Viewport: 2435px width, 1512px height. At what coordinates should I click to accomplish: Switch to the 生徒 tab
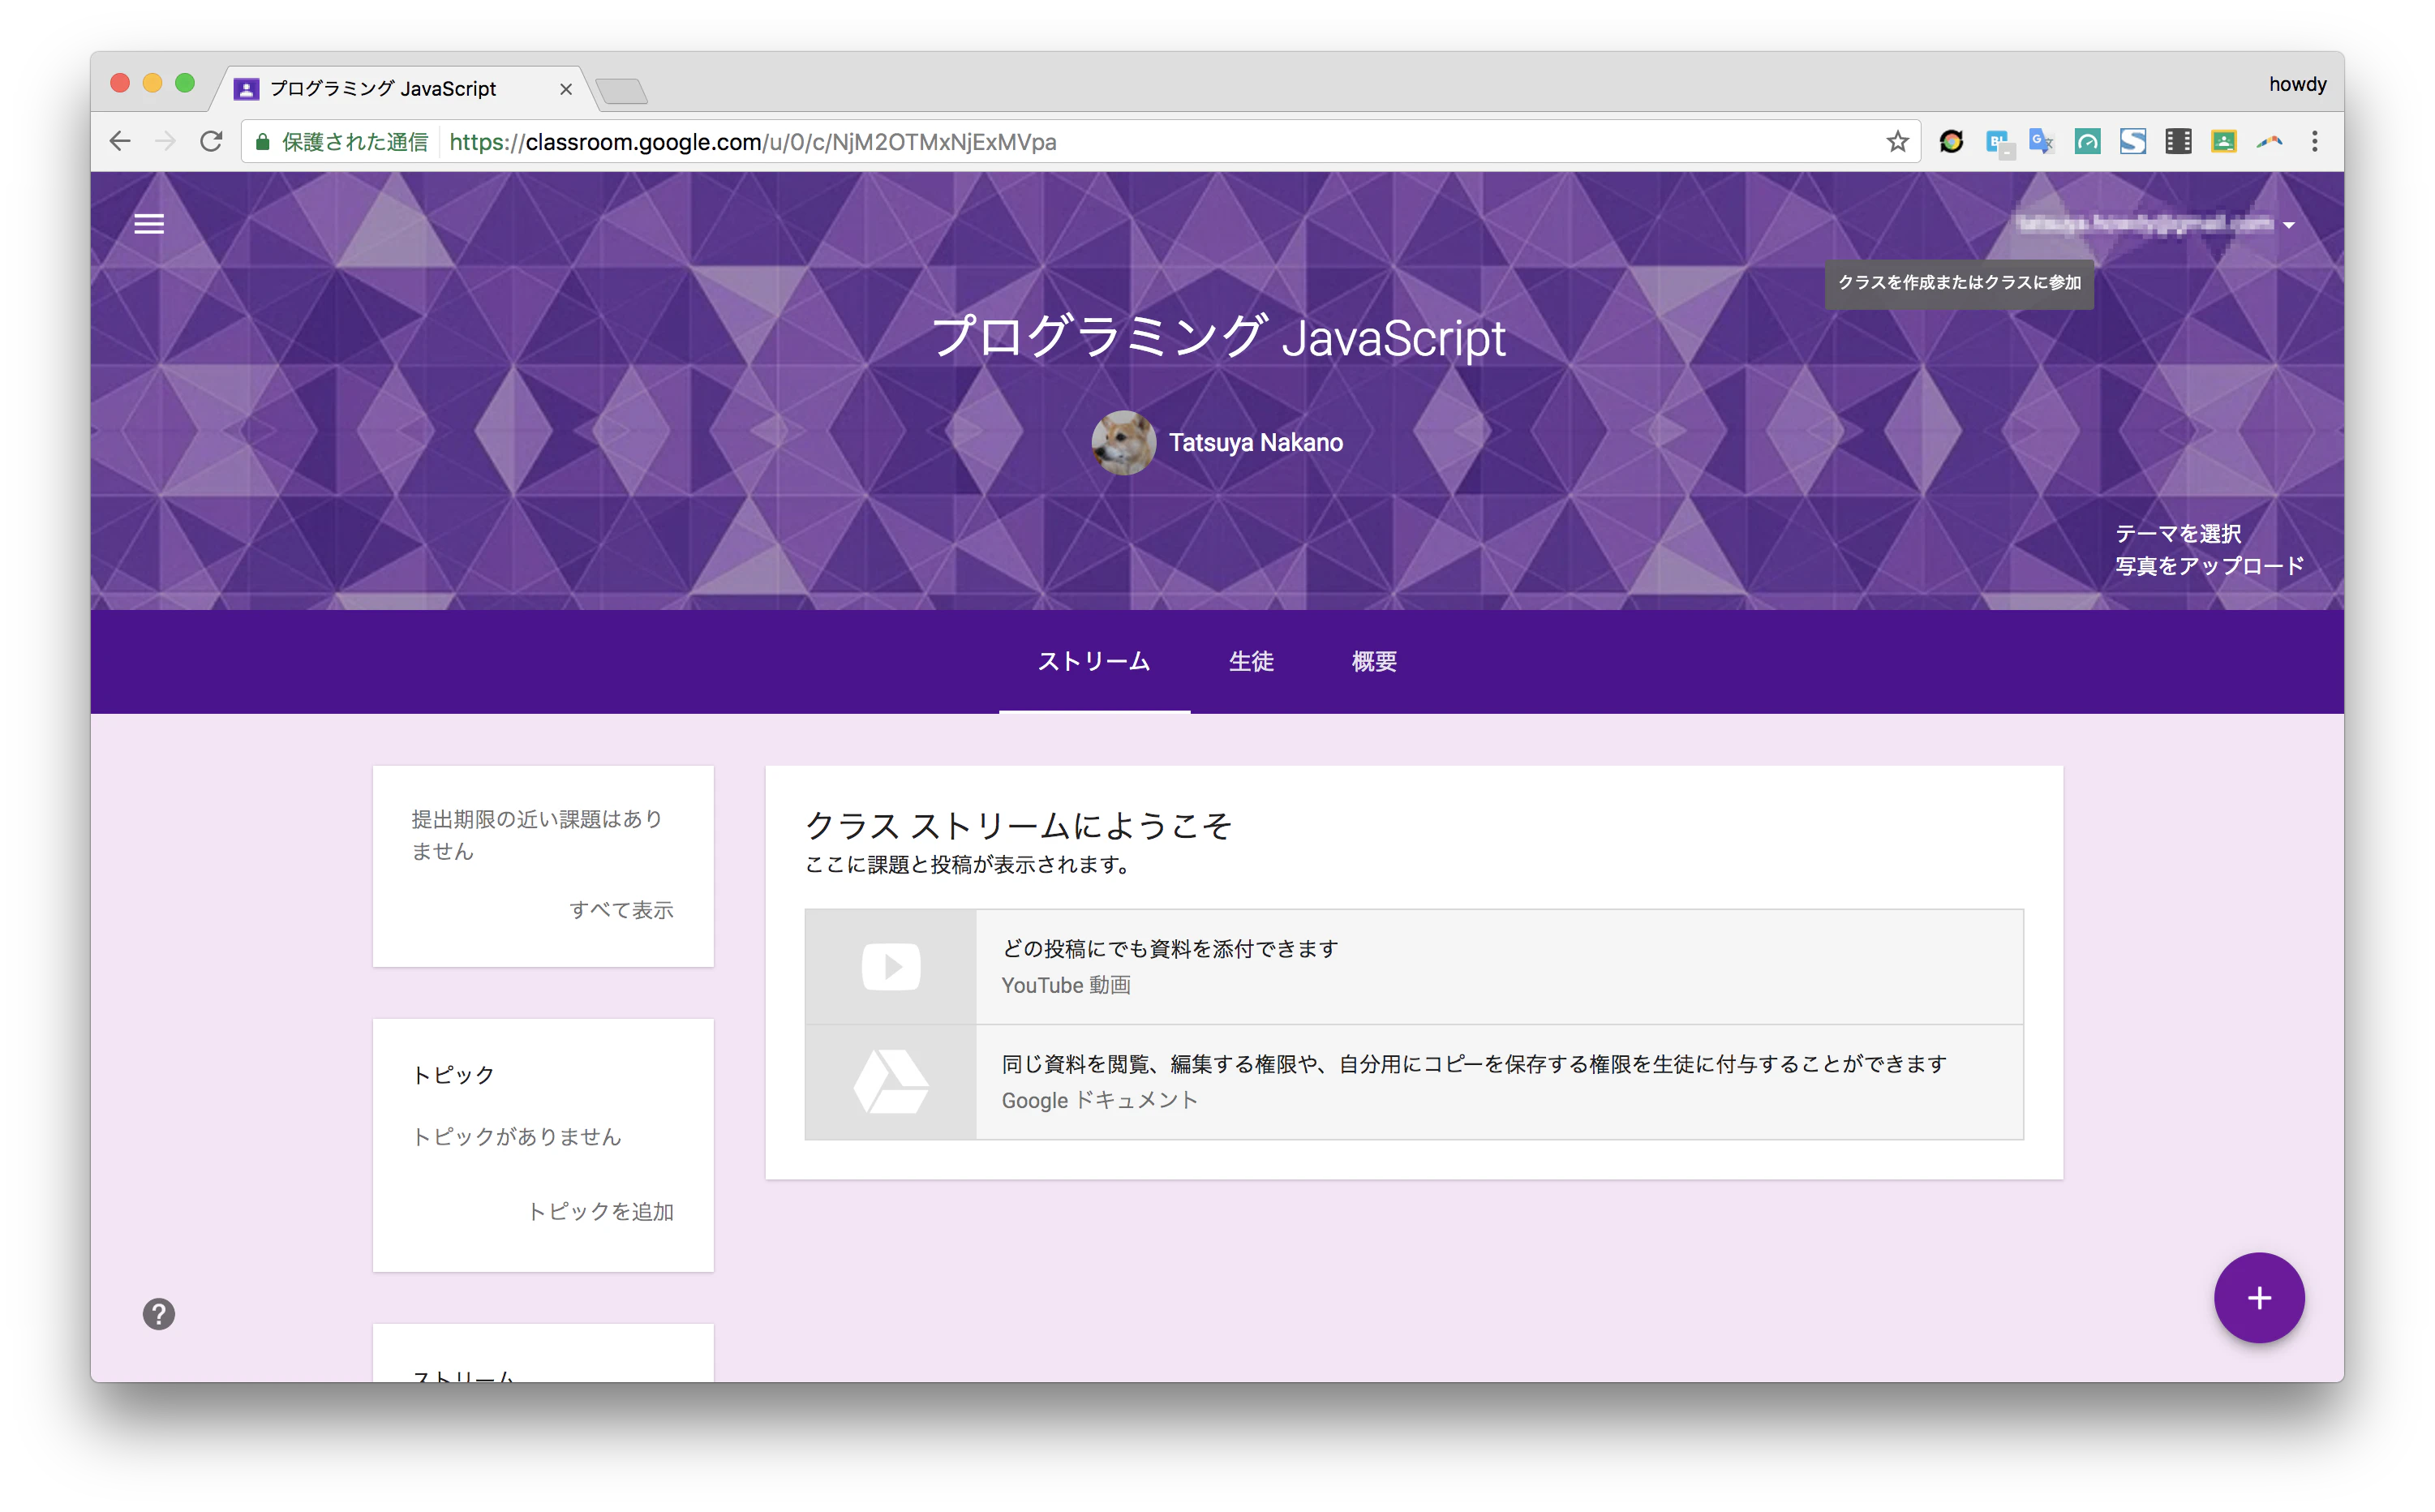(x=1250, y=661)
